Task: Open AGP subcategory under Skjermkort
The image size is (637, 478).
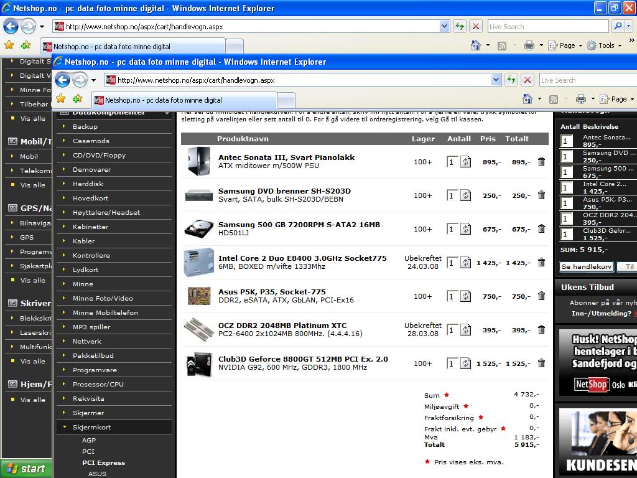Action: [x=89, y=440]
